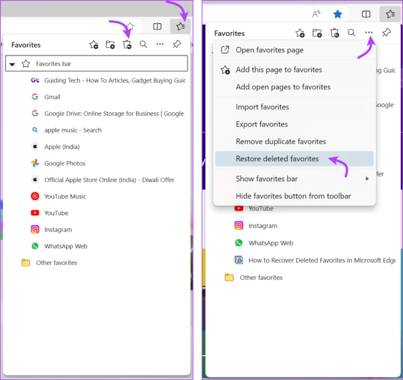The height and width of the screenshot is (380, 403).
Task: Open the Gmail favorite
Action: point(46,97)
